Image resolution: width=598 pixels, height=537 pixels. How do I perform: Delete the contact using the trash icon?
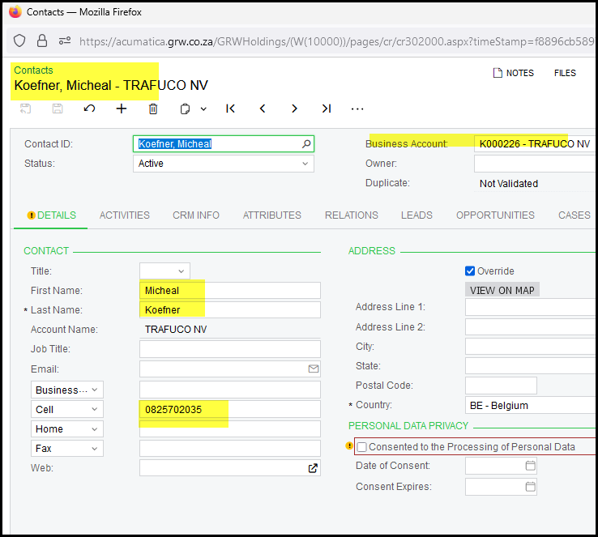[153, 109]
